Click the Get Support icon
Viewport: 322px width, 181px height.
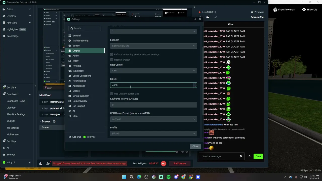tap(70, 106)
